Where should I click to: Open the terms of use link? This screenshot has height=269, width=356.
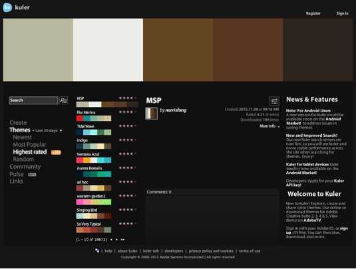point(250,251)
